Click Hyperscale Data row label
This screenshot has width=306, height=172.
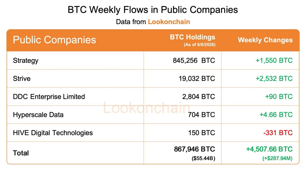pyautogui.click(x=38, y=115)
